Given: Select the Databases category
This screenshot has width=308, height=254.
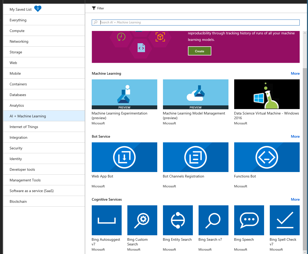Looking at the screenshot, I should (x=44, y=95).
